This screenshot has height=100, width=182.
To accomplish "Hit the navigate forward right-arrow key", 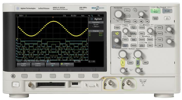I will (147, 21).
